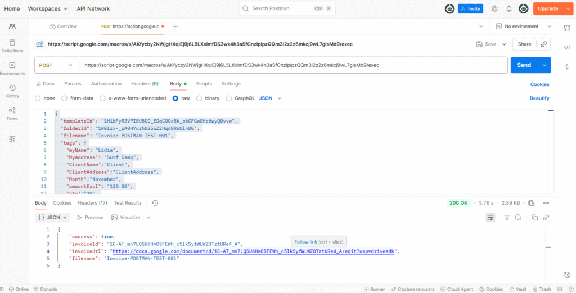Switch to the Headers (9) request tab
Image resolution: width=576 pixels, height=293 pixels.
145,84
